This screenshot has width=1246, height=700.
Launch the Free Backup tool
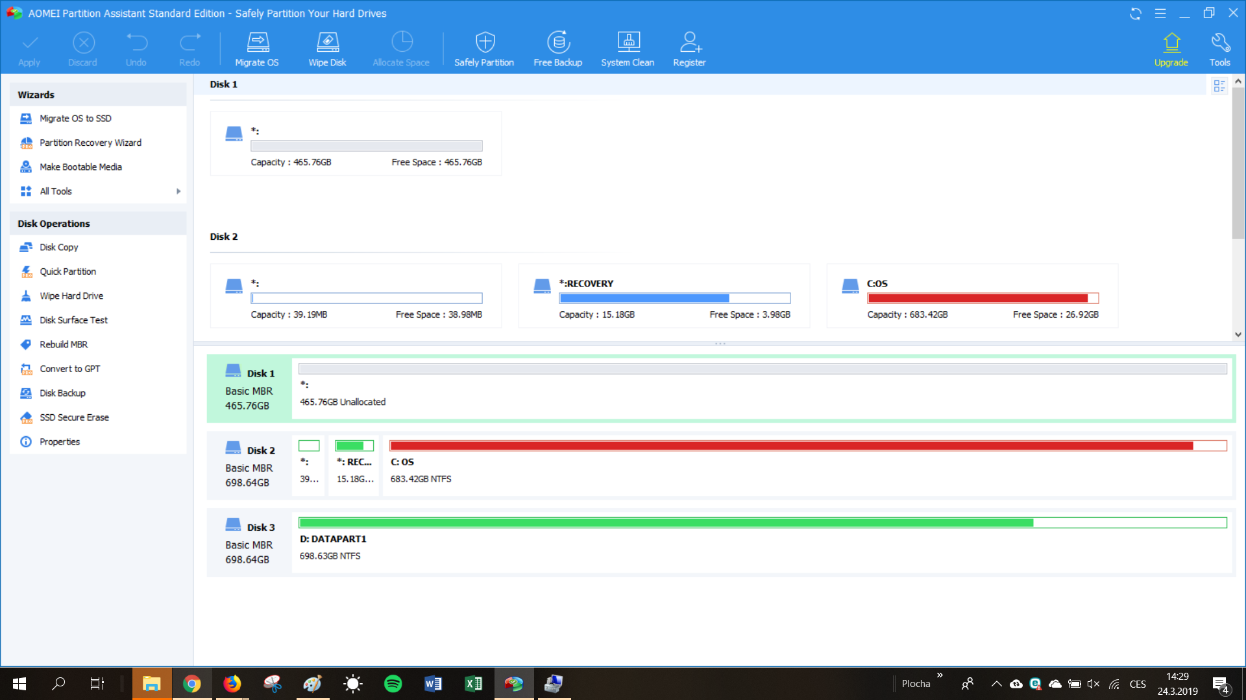tap(558, 43)
